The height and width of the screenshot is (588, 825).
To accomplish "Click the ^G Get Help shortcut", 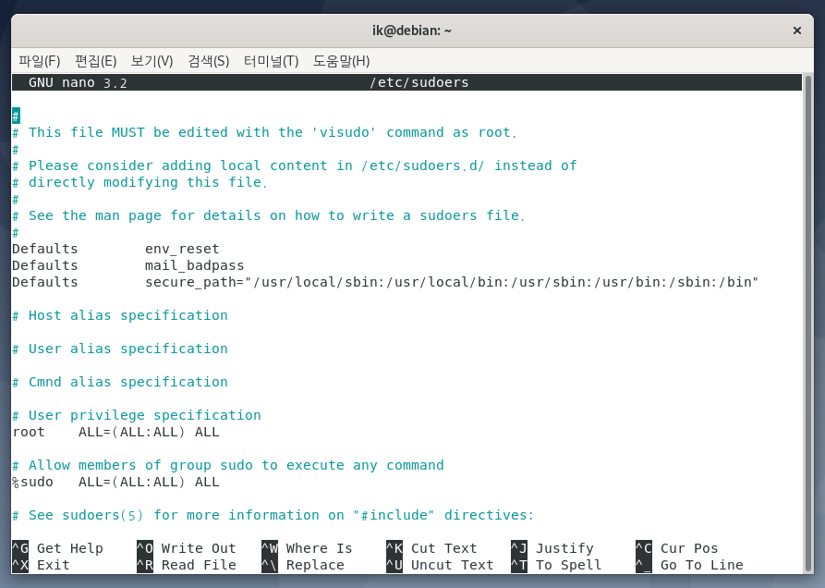I will pos(57,548).
